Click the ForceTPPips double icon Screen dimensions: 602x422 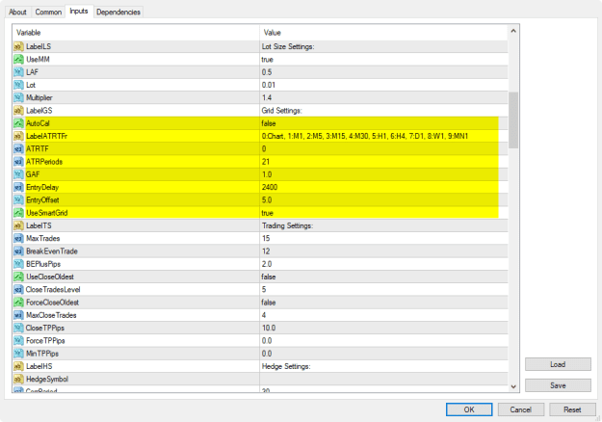18,341
